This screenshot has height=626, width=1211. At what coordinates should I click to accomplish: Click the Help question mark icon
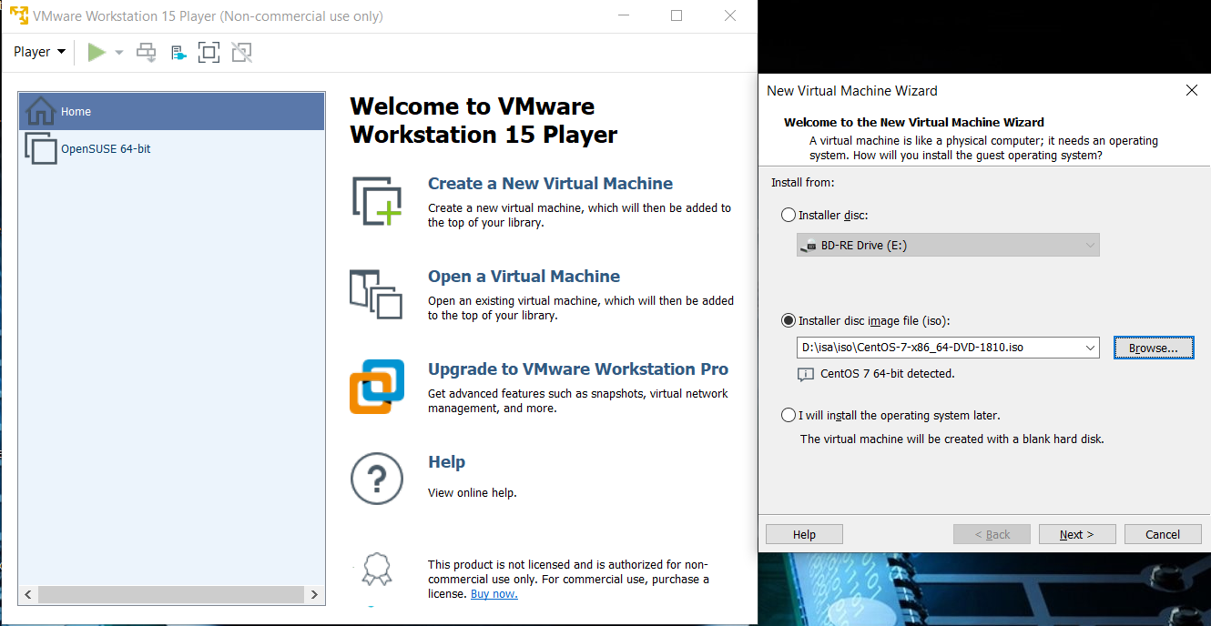pos(376,479)
